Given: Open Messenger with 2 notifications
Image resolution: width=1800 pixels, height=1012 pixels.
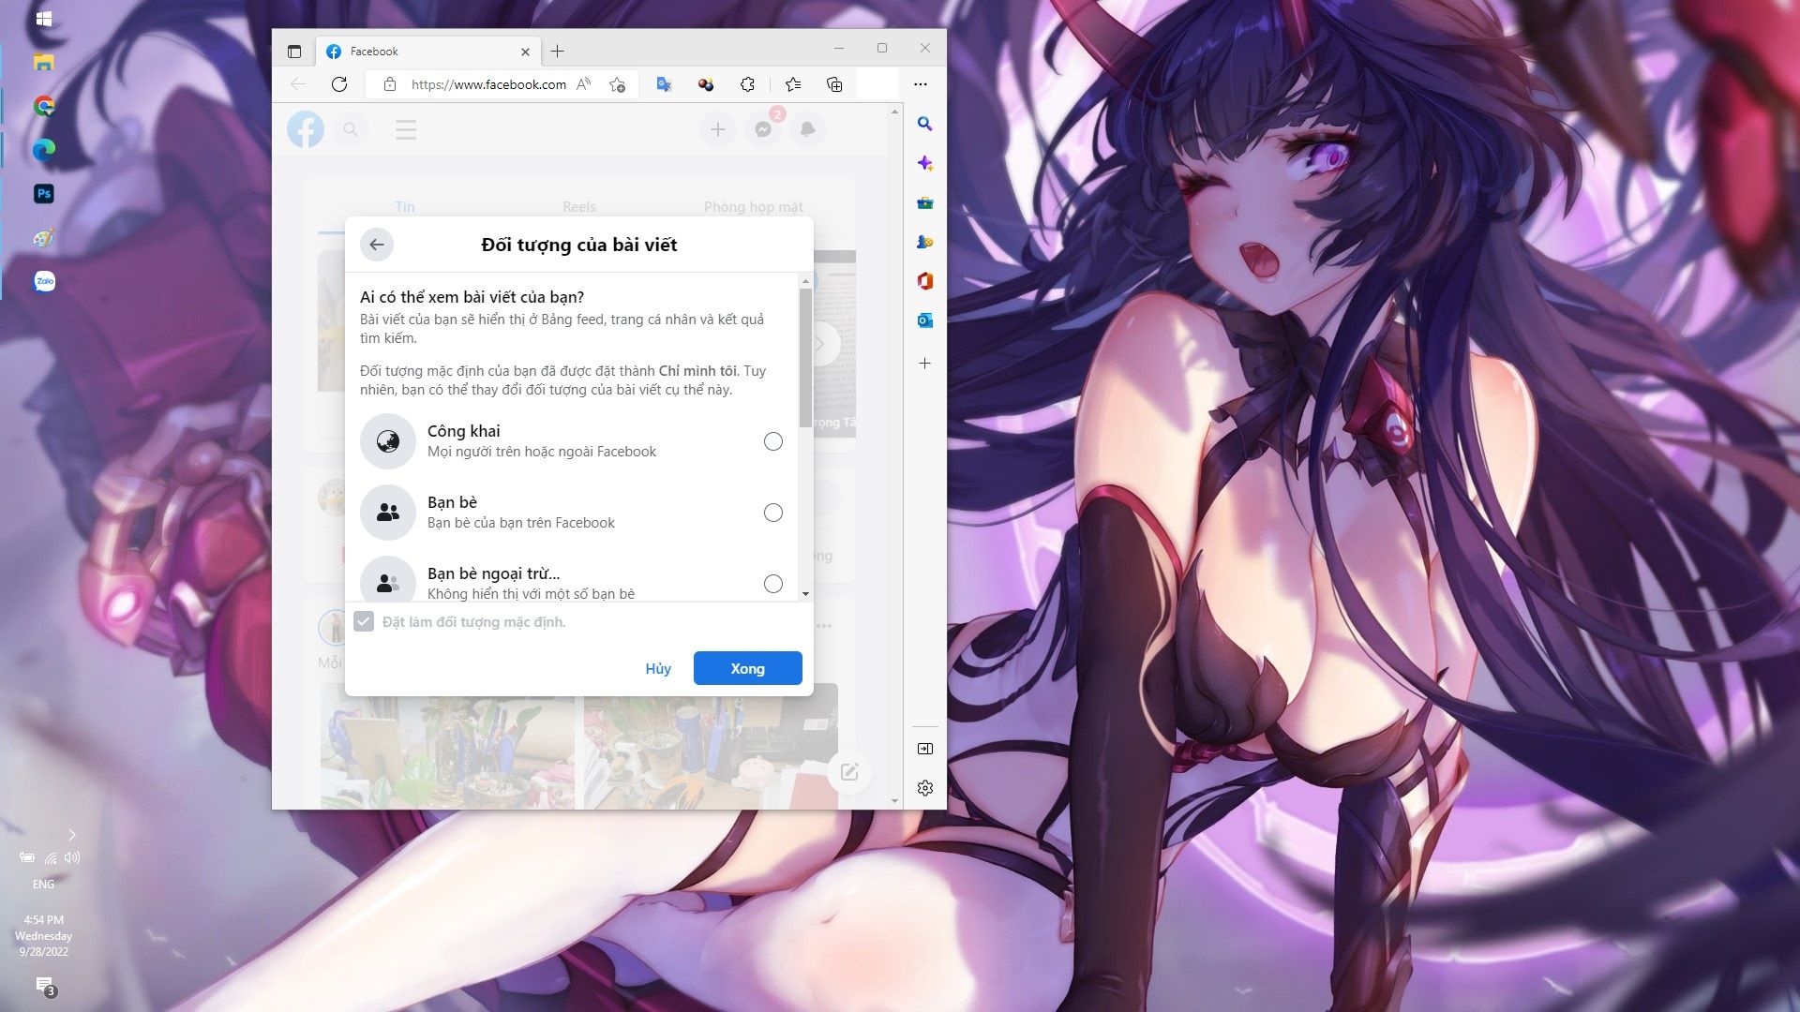Looking at the screenshot, I should tap(763, 129).
